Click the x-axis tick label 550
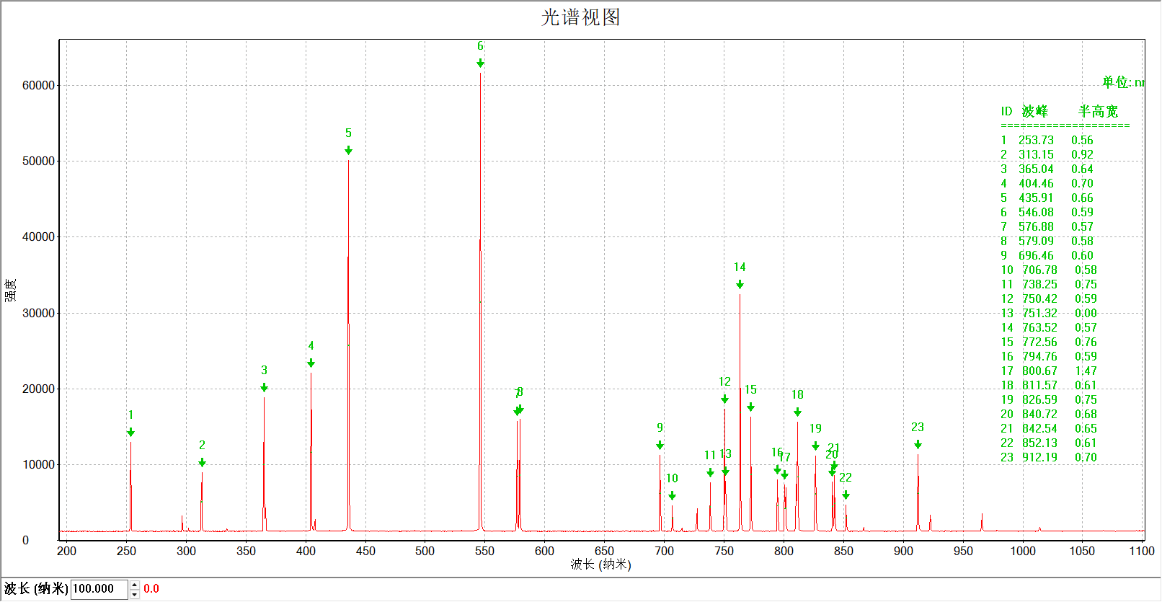Image resolution: width=1162 pixels, height=602 pixels. tap(484, 551)
